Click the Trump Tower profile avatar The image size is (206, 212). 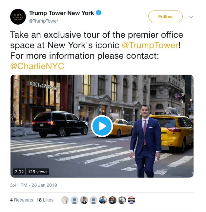pos(18,17)
